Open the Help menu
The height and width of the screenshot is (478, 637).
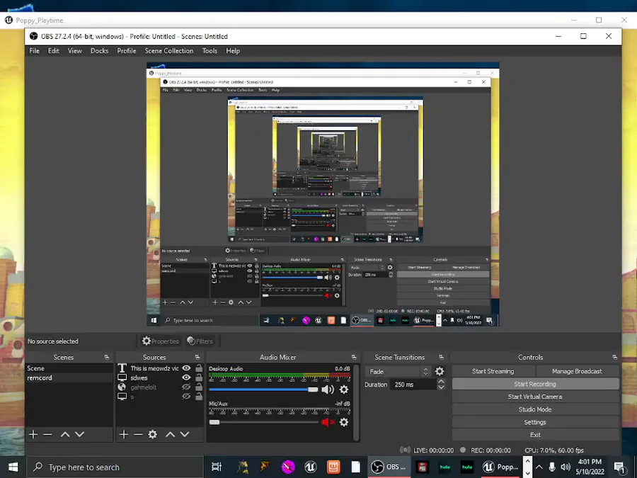click(233, 51)
